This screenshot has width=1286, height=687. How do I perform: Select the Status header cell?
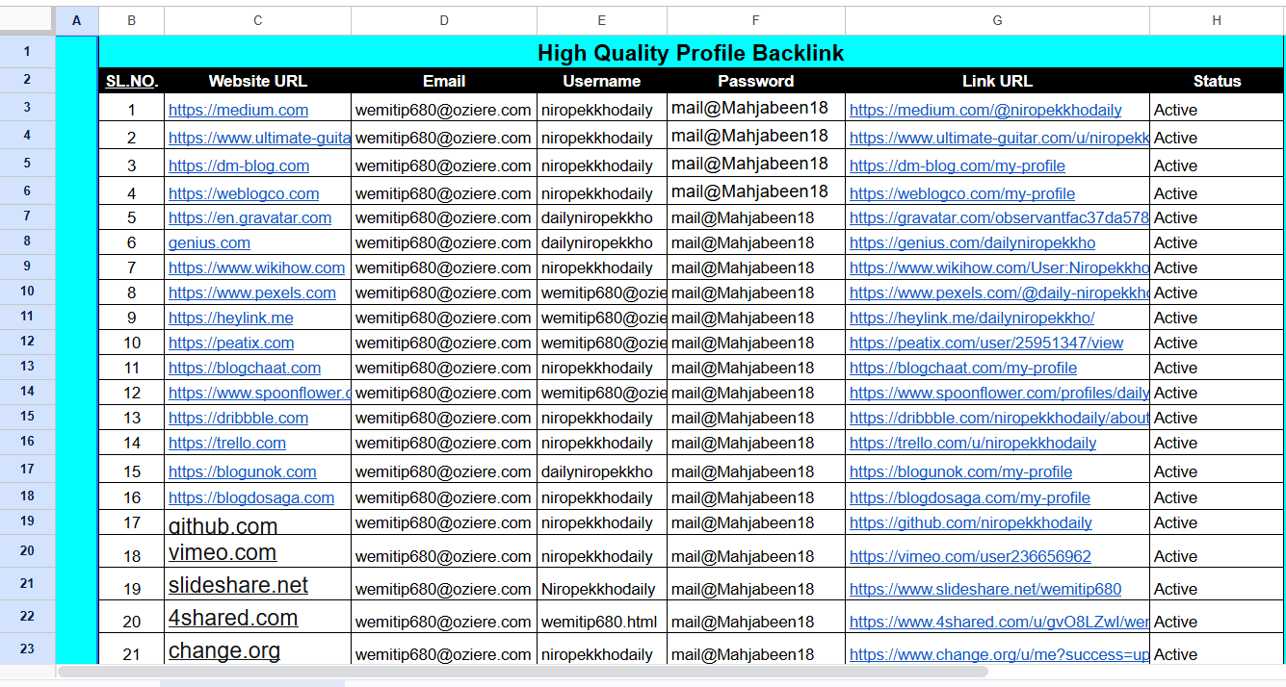[x=1217, y=81]
